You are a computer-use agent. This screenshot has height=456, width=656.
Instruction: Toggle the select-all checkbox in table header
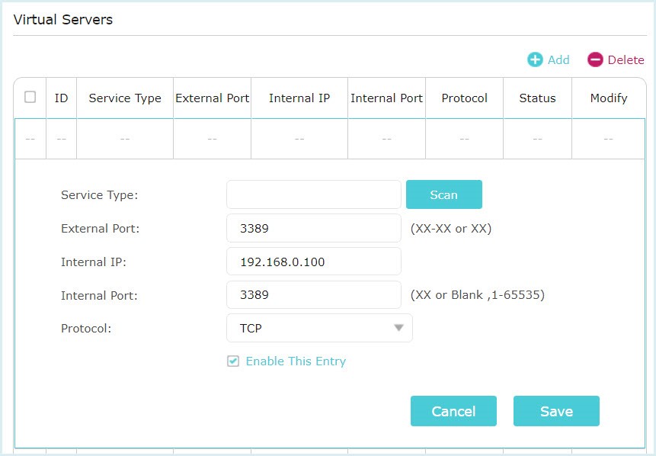tap(30, 98)
